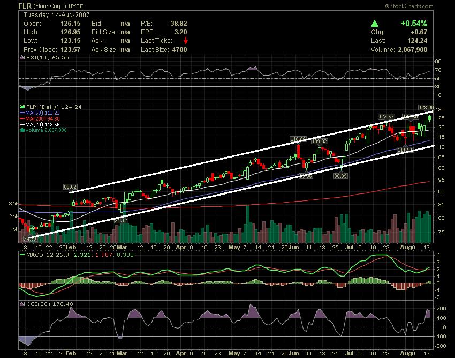
Task: Click the candlestick icon before FLR (Daily)
Action: [x=22, y=107]
